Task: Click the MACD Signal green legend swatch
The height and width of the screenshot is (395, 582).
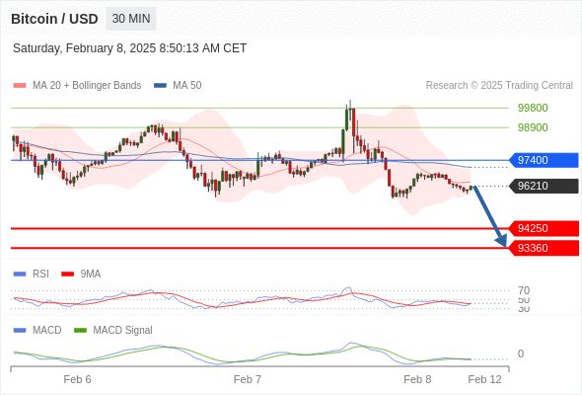Action: tap(80, 331)
